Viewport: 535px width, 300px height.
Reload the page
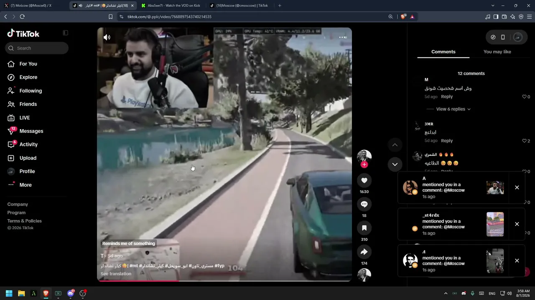(x=22, y=17)
